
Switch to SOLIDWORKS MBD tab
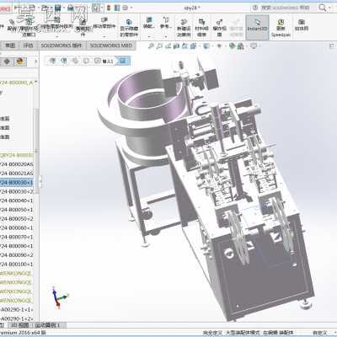(111, 45)
